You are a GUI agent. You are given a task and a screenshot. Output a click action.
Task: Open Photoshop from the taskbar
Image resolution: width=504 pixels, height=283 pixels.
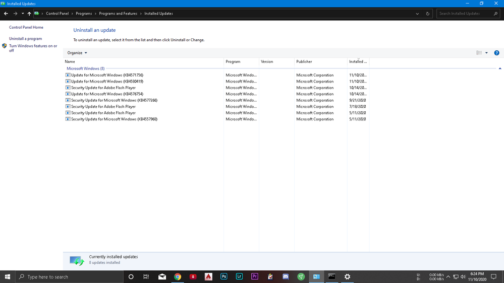coord(223,276)
